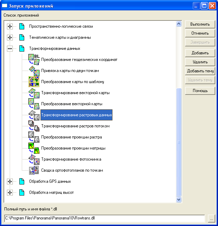Open help with the Помощь button
This screenshot has width=218, height=226.
[x=200, y=91]
